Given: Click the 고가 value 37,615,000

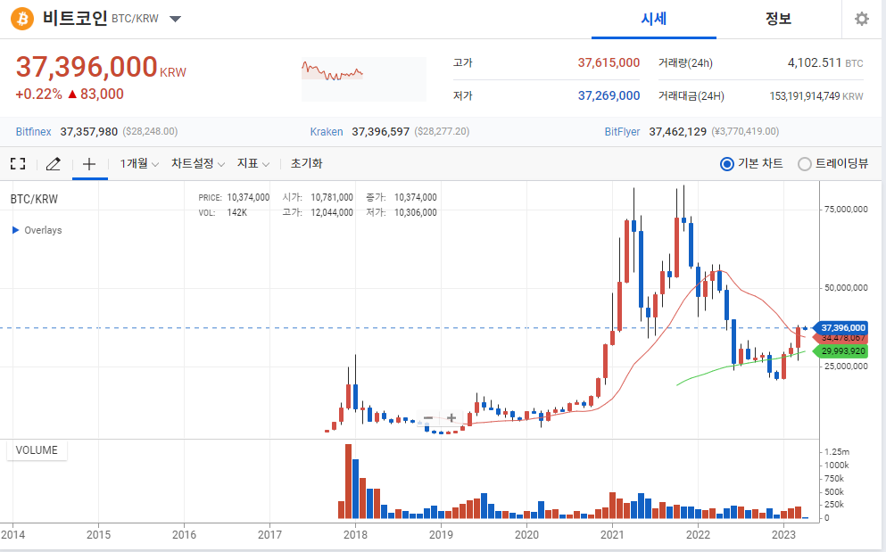Looking at the screenshot, I should (x=609, y=62).
